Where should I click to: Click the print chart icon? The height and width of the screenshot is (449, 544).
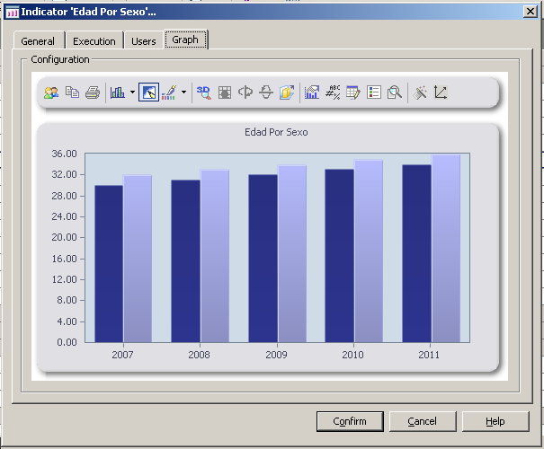pyautogui.click(x=92, y=92)
